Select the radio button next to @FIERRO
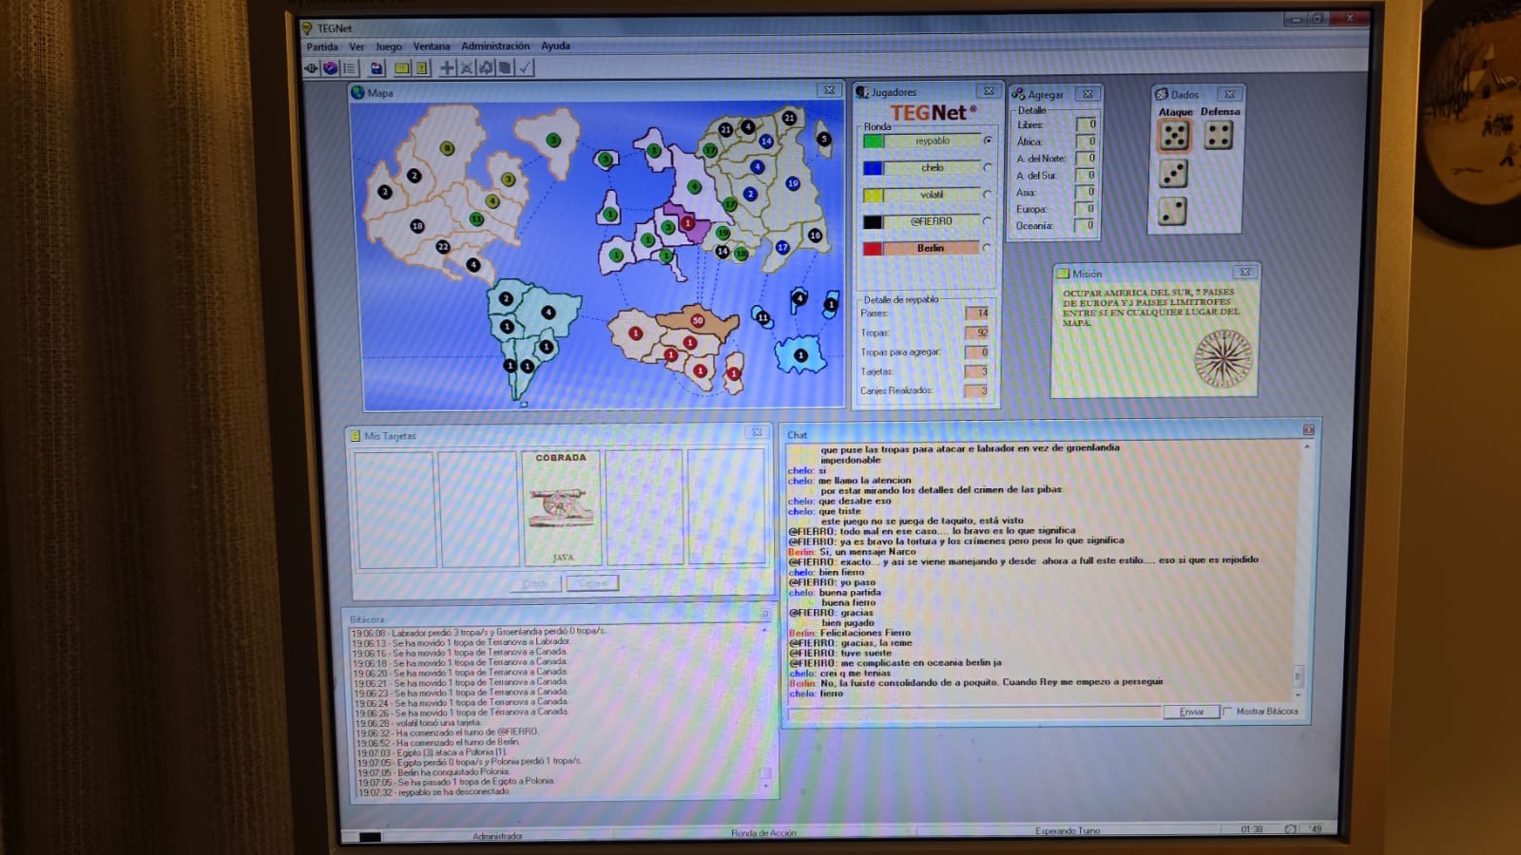This screenshot has height=855, width=1521. (x=988, y=221)
